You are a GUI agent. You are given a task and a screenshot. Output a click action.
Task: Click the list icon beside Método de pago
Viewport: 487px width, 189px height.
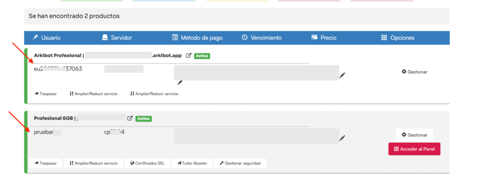point(175,37)
